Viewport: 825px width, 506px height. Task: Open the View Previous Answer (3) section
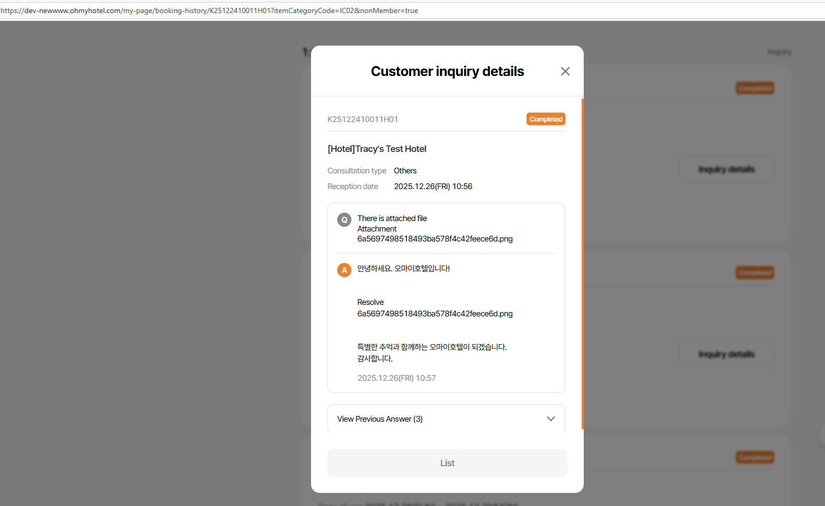click(x=380, y=419)
